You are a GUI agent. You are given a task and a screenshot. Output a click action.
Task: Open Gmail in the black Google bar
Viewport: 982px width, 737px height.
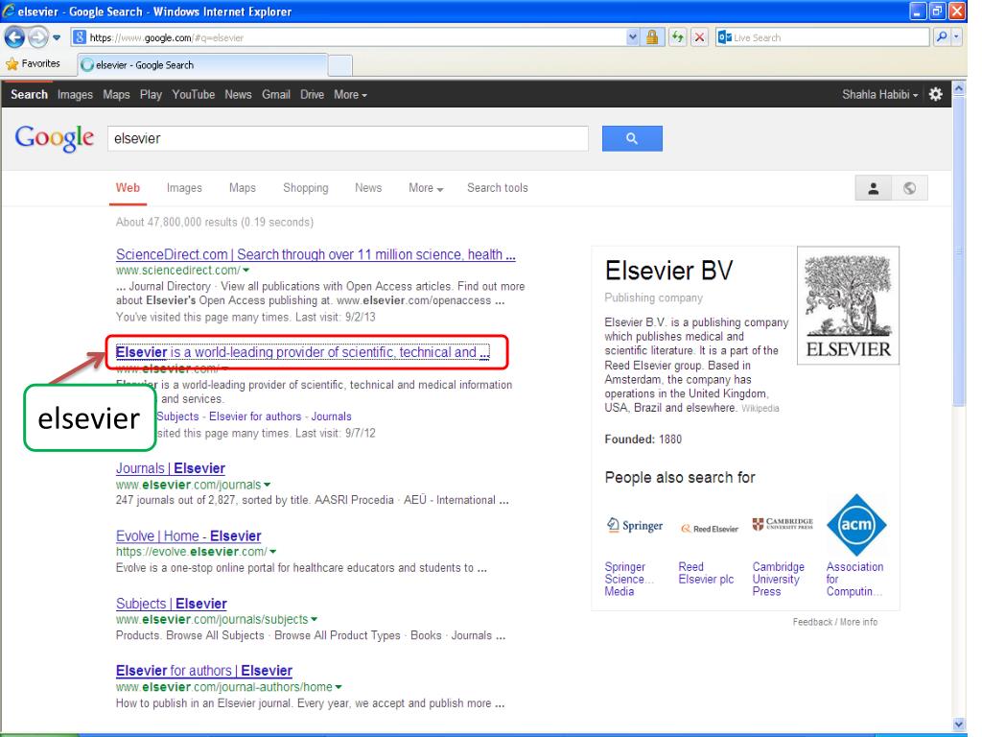276,95
